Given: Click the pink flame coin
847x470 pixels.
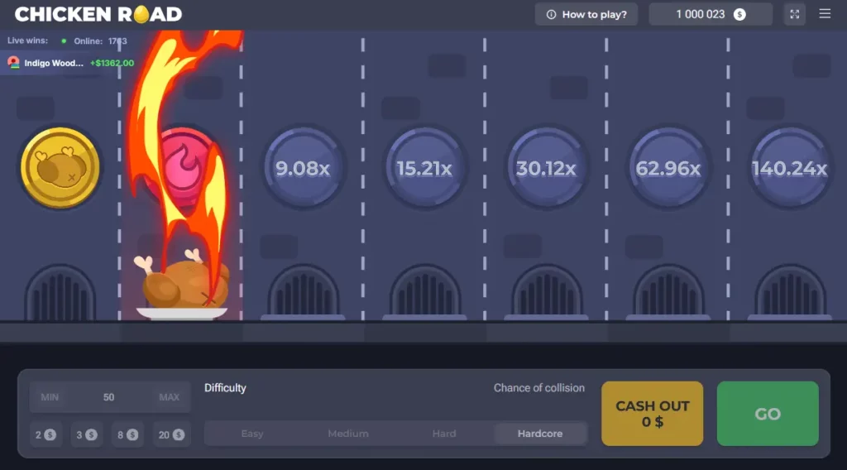Looking at the screenshot, I should (183, 167).
